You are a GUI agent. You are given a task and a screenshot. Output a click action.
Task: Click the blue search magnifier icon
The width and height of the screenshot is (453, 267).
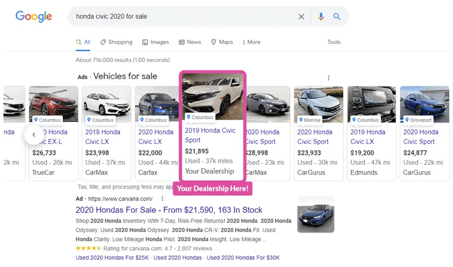pos(336,16)
